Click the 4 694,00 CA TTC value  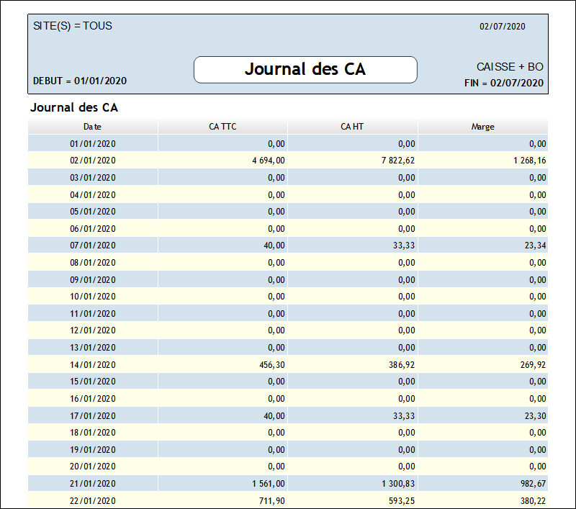pyautogui.click(x=266, y=161)
